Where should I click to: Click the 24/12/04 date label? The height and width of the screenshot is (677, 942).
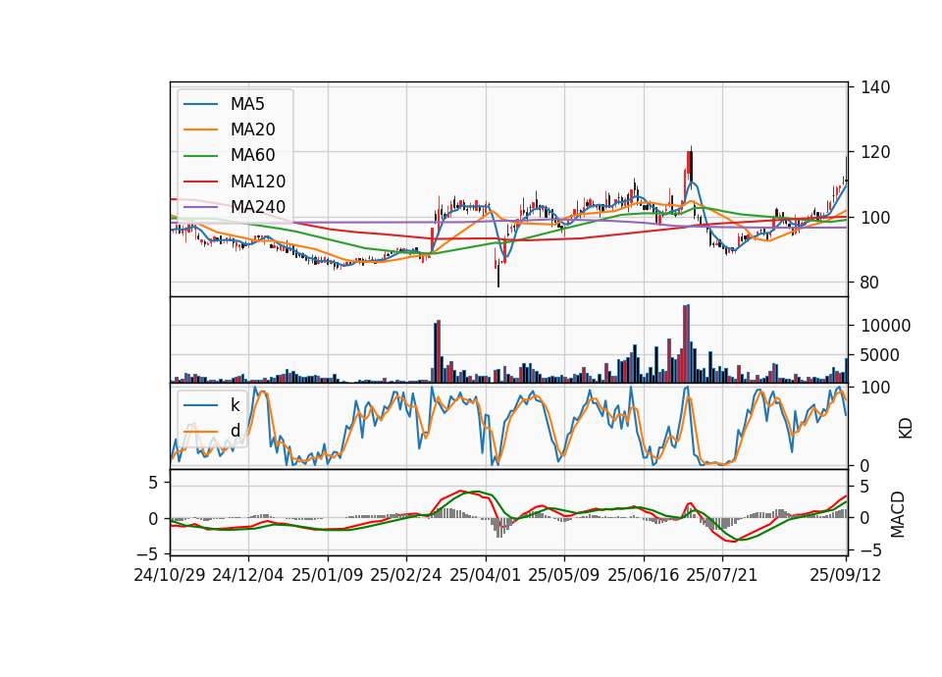(248, 575)
